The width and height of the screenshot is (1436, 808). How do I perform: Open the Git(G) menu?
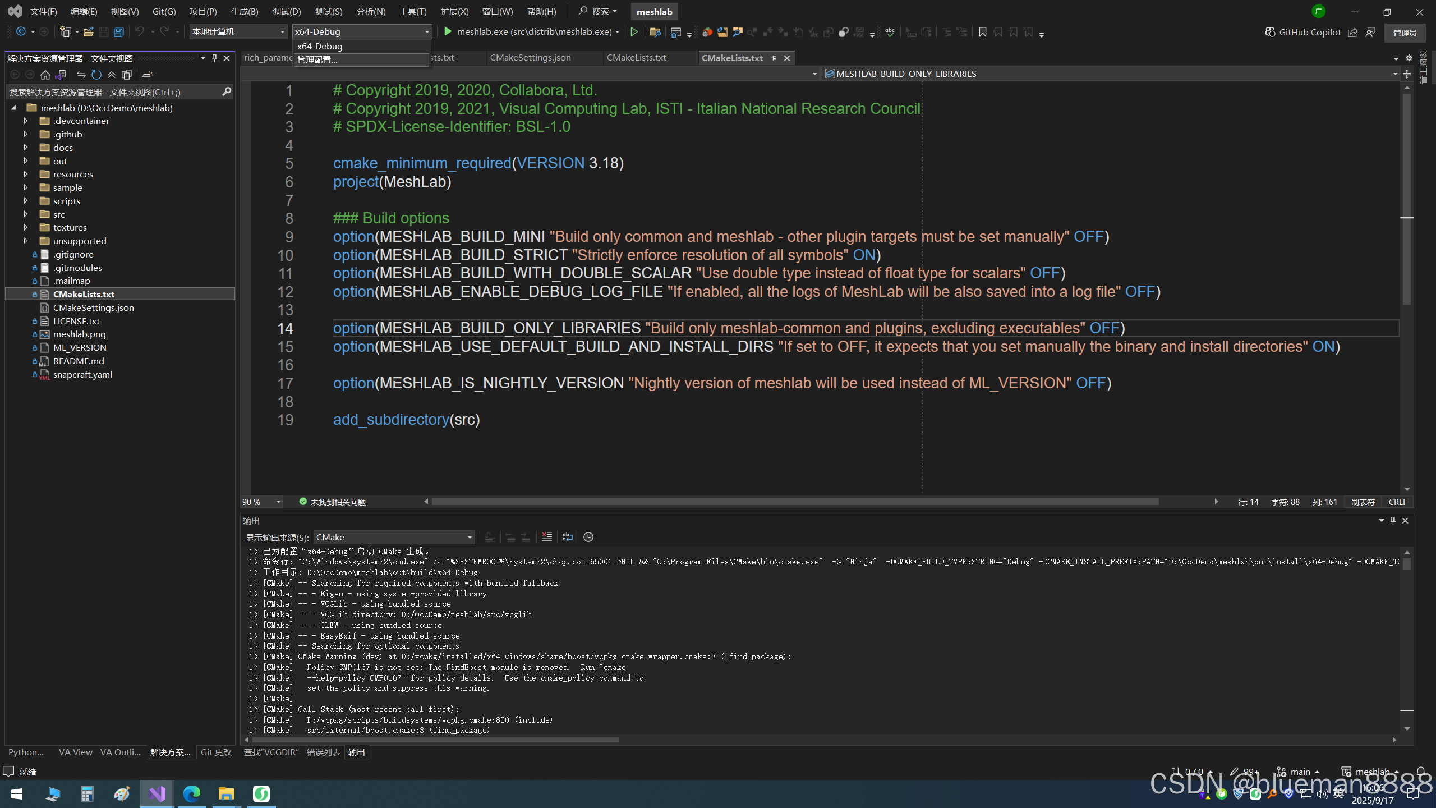pos(164,11)
